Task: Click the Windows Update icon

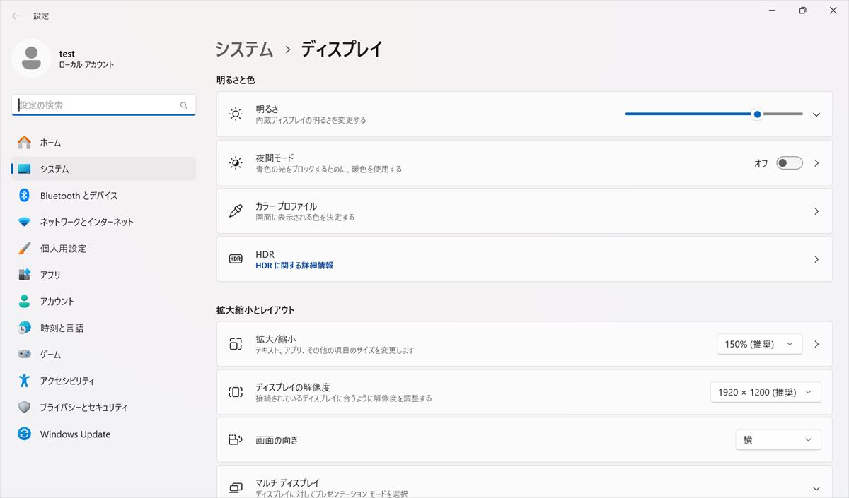Action: point(25,434)
